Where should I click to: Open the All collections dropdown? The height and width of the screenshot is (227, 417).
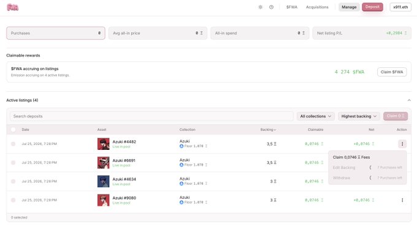315,116
